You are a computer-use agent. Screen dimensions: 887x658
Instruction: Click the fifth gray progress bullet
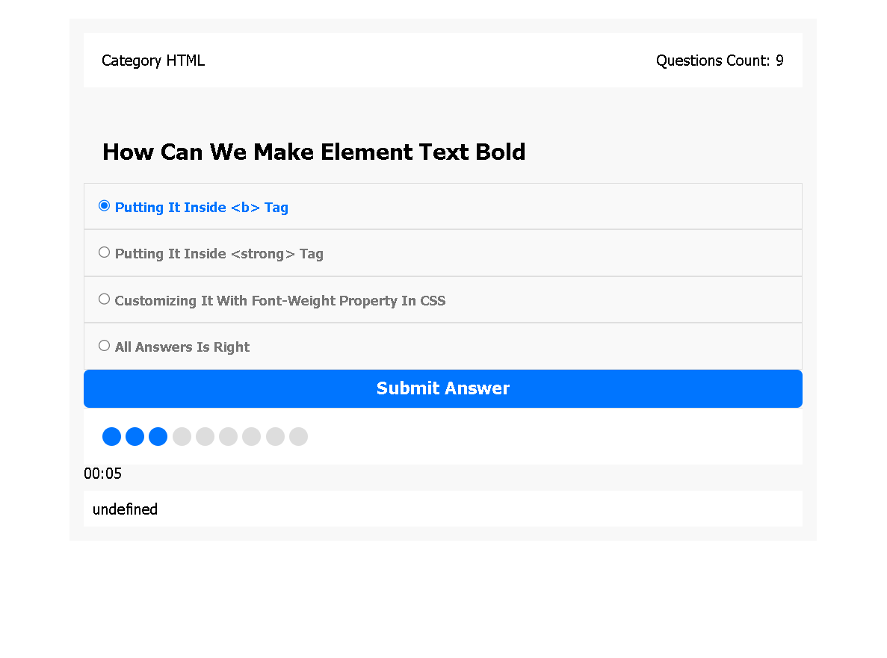205,436
